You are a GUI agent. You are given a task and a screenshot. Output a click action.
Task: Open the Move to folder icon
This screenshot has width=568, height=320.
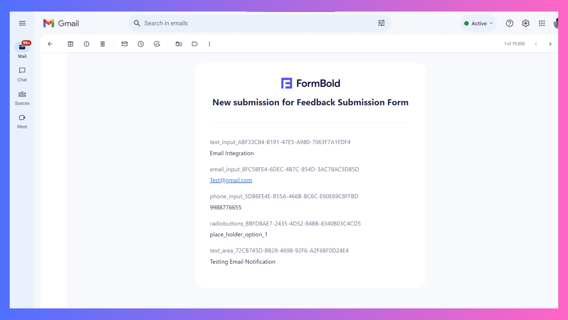click(x=179, y=44)
